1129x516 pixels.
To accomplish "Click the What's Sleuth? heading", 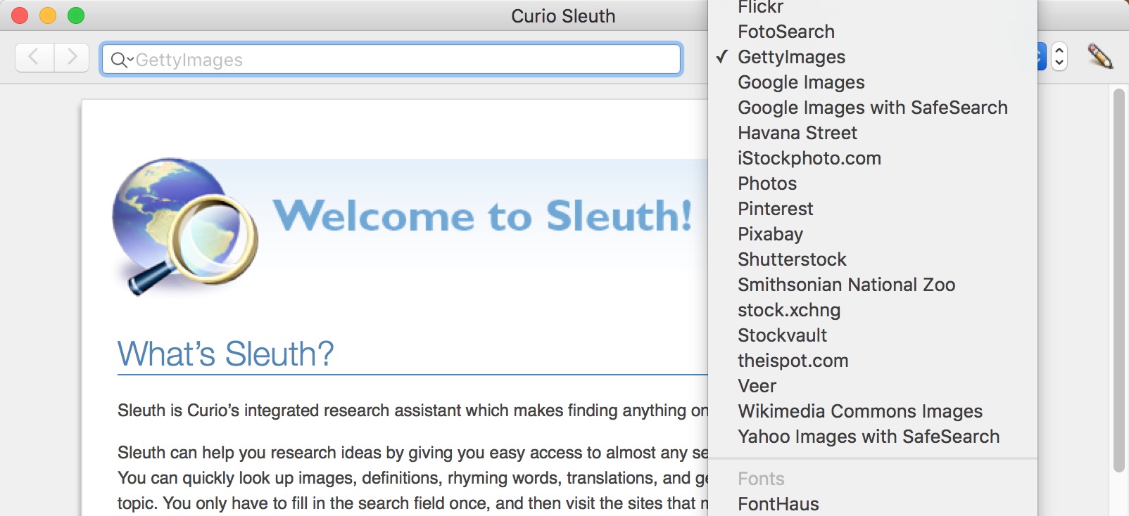I will tap(225, 354).
